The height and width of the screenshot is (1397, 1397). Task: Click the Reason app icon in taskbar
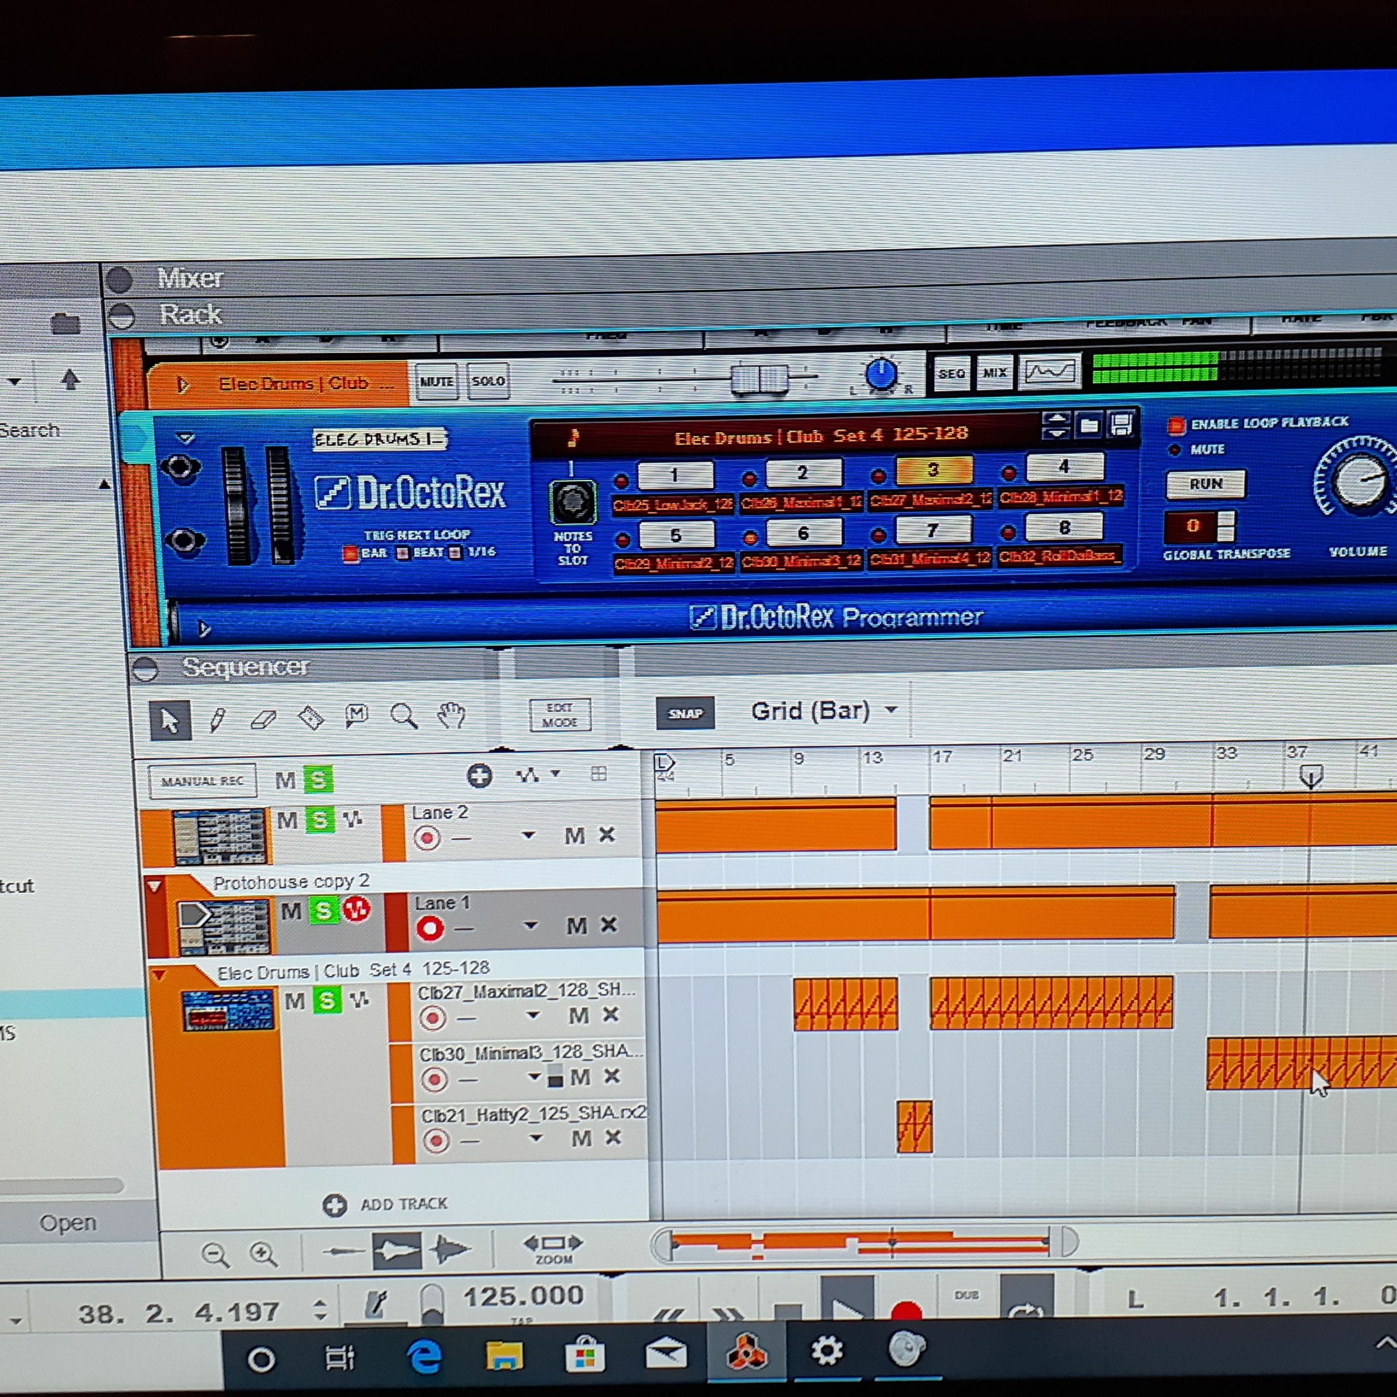(x=747, y=1351)
